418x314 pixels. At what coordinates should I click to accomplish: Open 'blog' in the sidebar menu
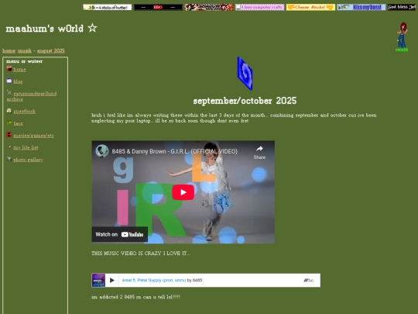point(18,81)
